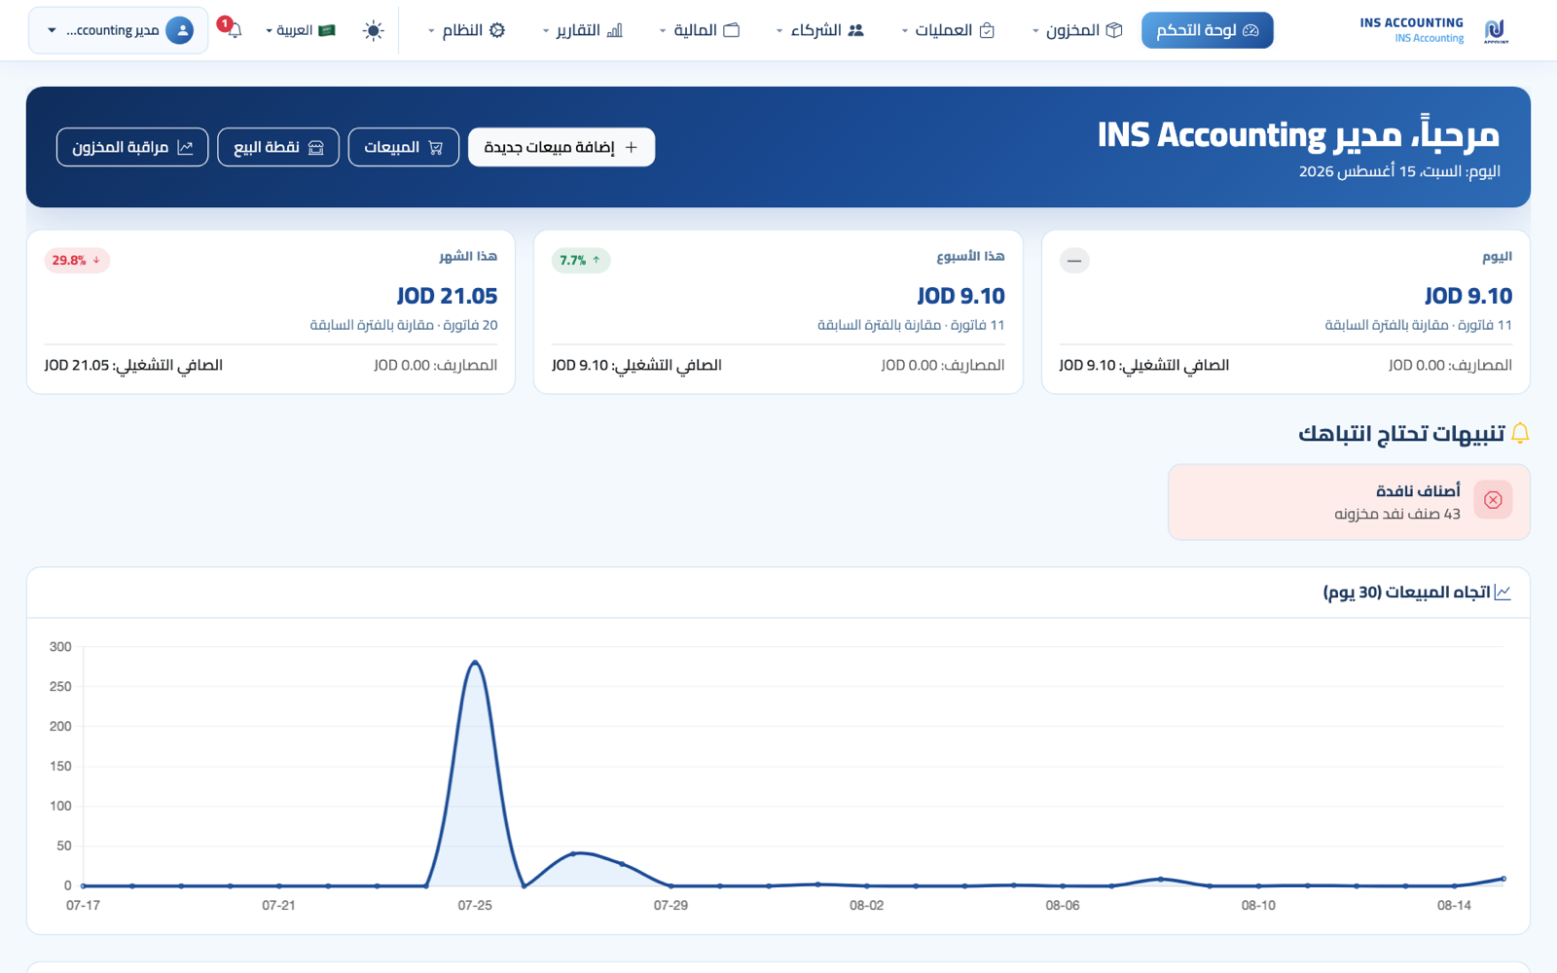Click the هذا الأسبوع card title

pyautogui.click(x=970, y=256)
